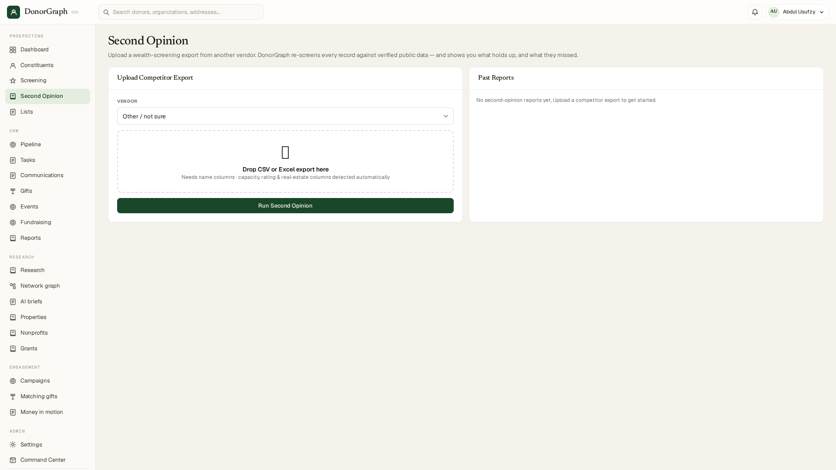Click the 'Needs name columns' hint text
The width and height of the screenshot is (836, 470).
click(x=286, y=177)
